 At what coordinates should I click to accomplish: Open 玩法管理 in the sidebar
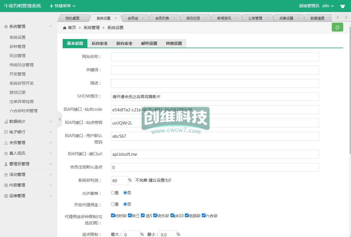click(18, 56)
